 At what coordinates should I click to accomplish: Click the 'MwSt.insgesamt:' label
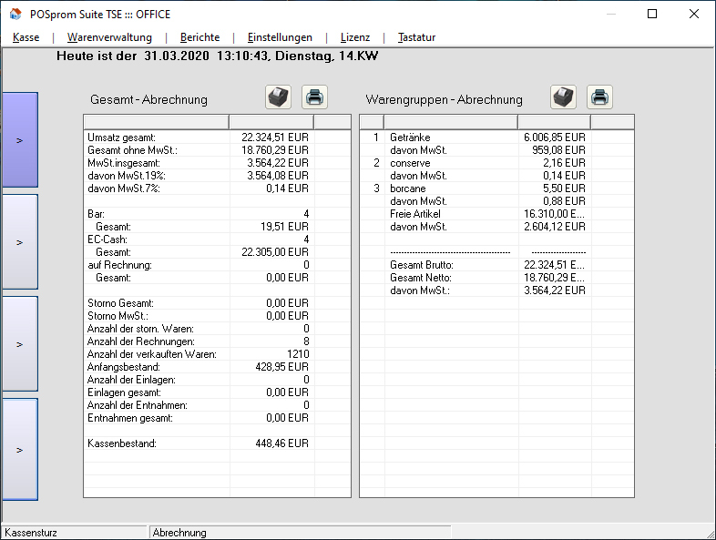[124, 163]
